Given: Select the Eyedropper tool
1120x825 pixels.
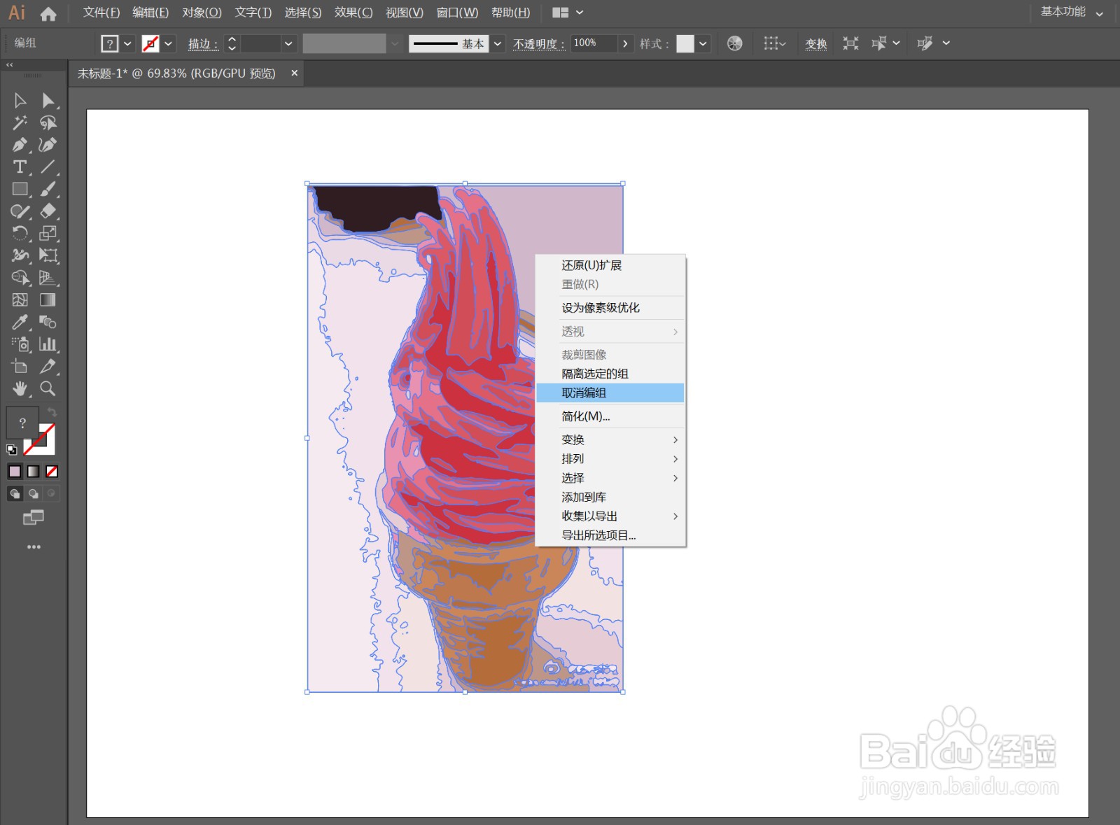Looking at the screenshot, I should [x=20, y=322].
